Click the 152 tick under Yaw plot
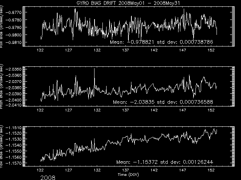 212,169
